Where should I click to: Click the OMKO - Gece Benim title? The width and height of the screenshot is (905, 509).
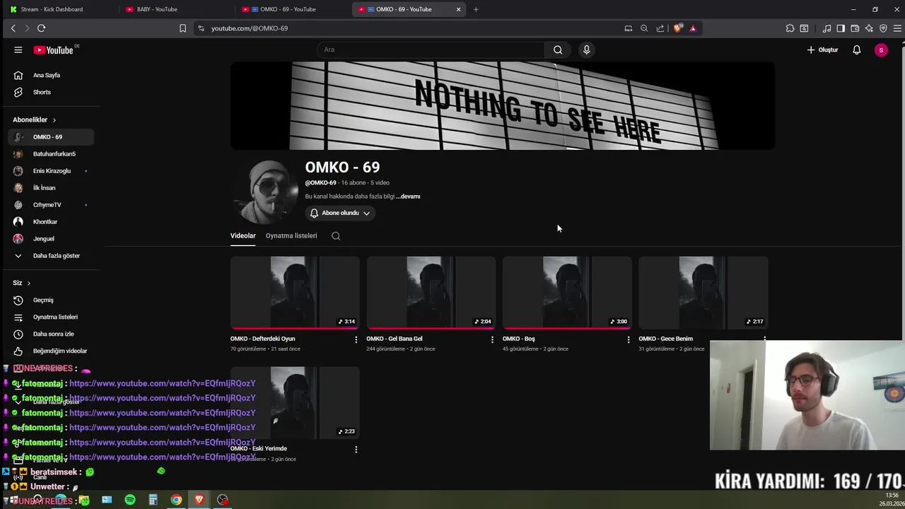pyautogui.click(x=665, y=339)
